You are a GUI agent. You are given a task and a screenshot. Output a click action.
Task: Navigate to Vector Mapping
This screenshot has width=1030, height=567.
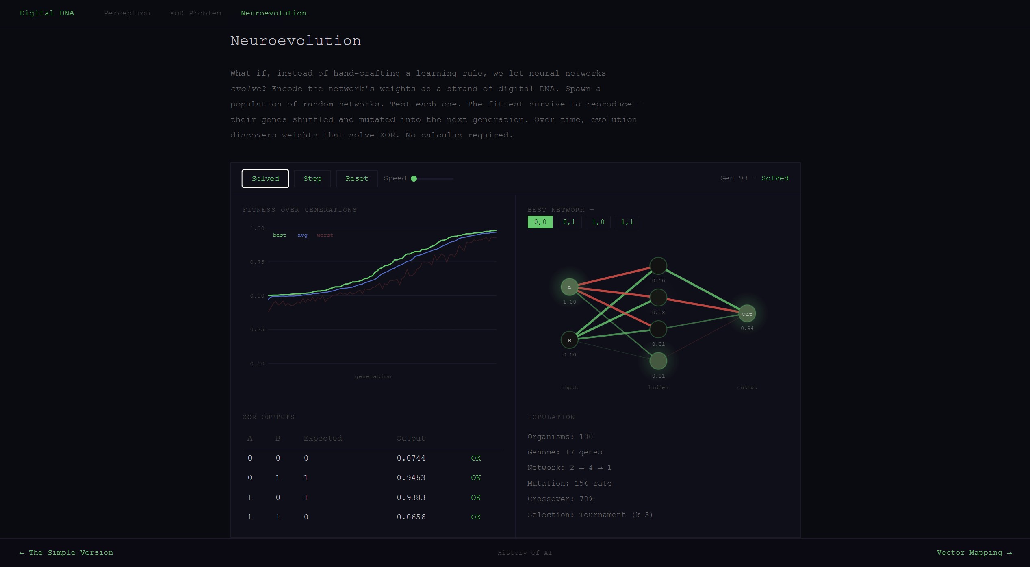(975, 552)
